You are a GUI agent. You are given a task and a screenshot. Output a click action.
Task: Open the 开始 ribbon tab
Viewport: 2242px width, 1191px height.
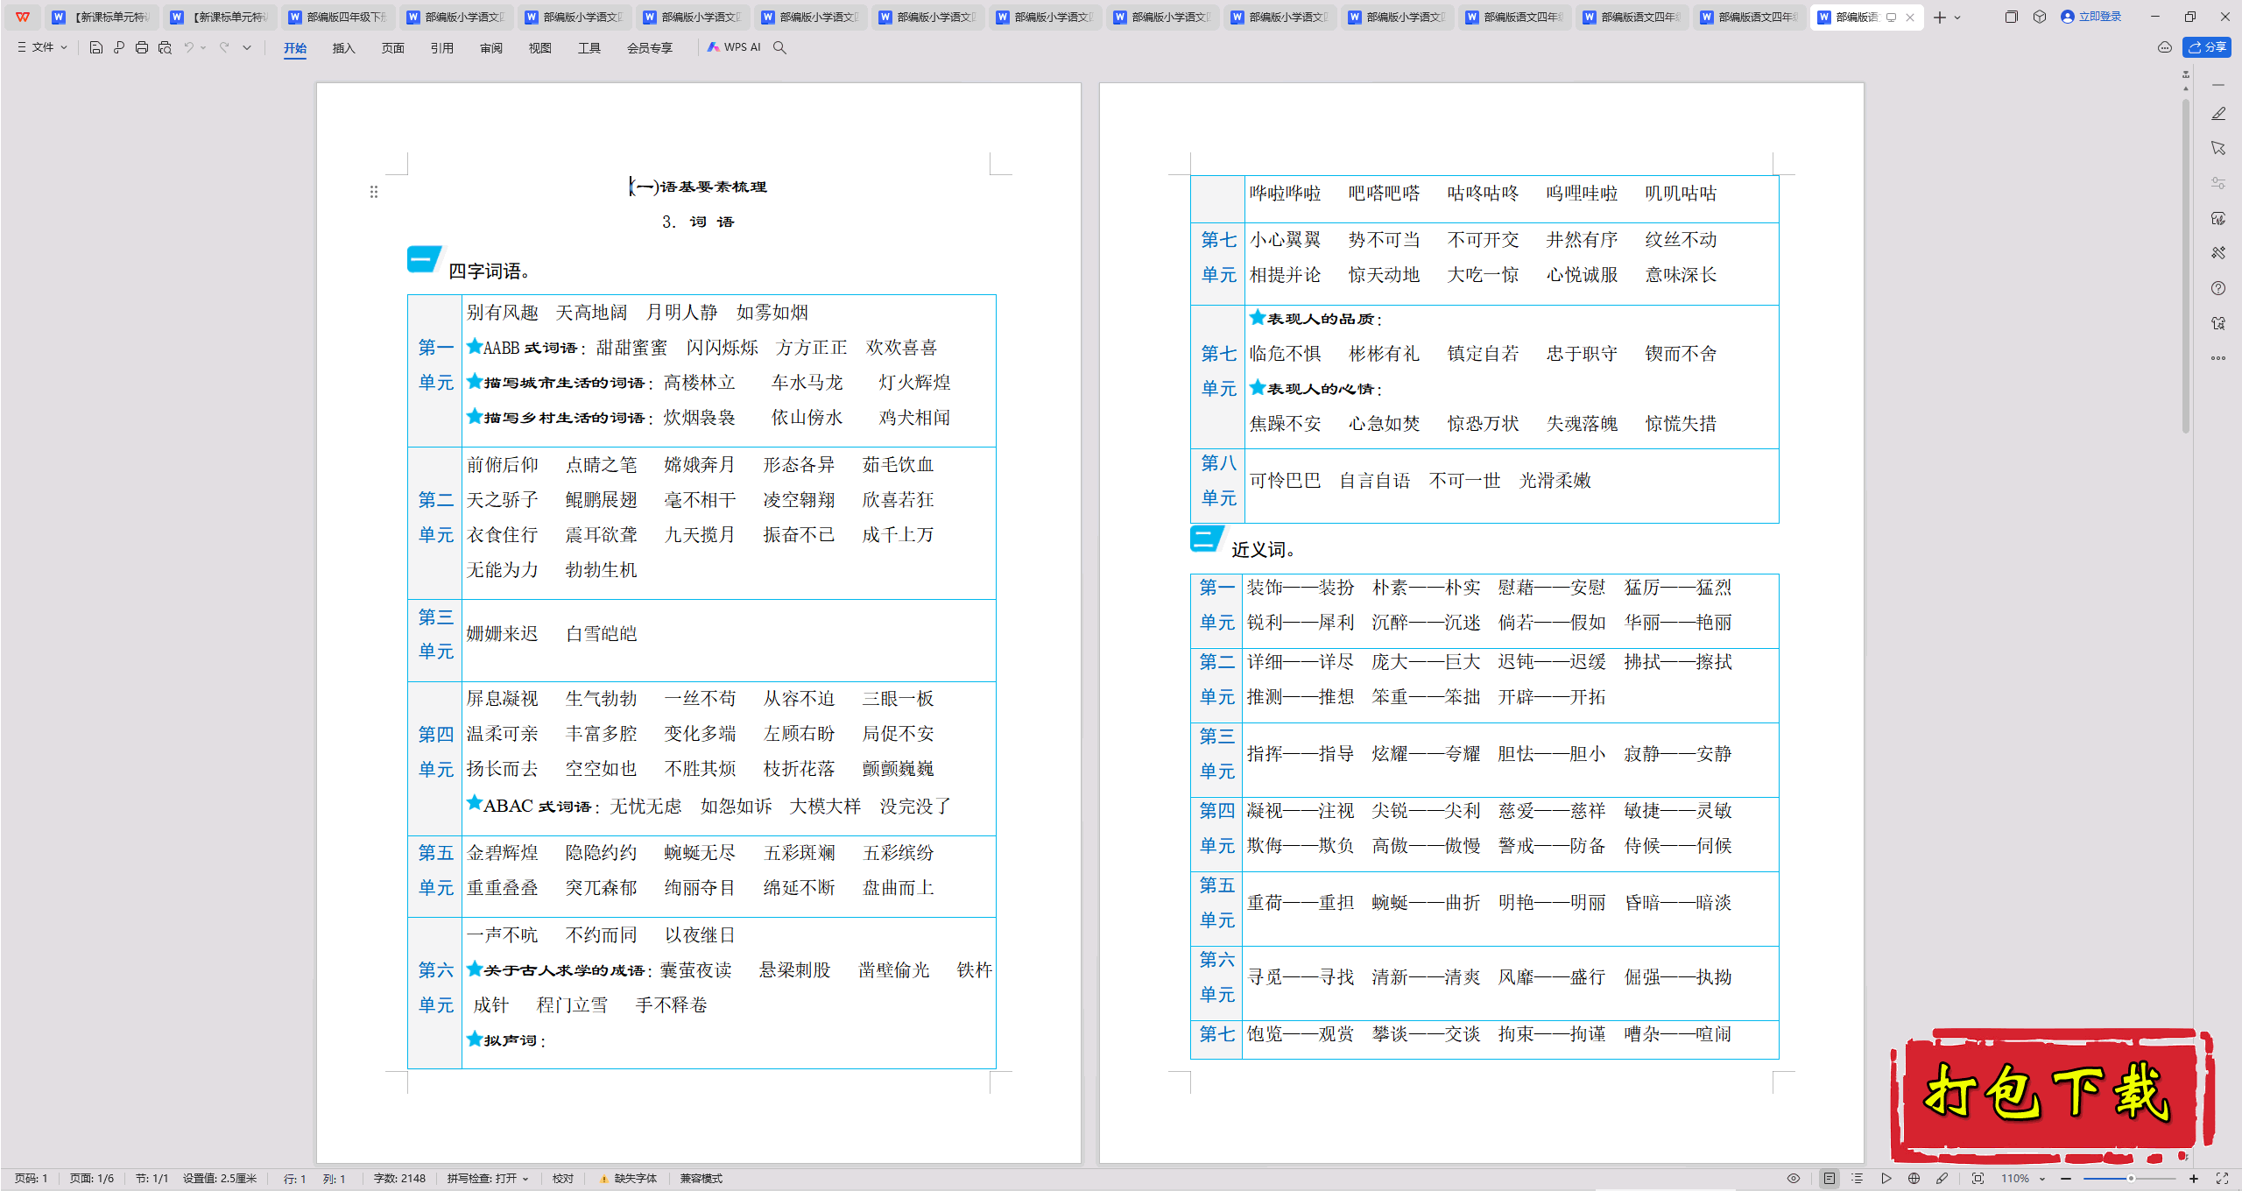[295, 48]
